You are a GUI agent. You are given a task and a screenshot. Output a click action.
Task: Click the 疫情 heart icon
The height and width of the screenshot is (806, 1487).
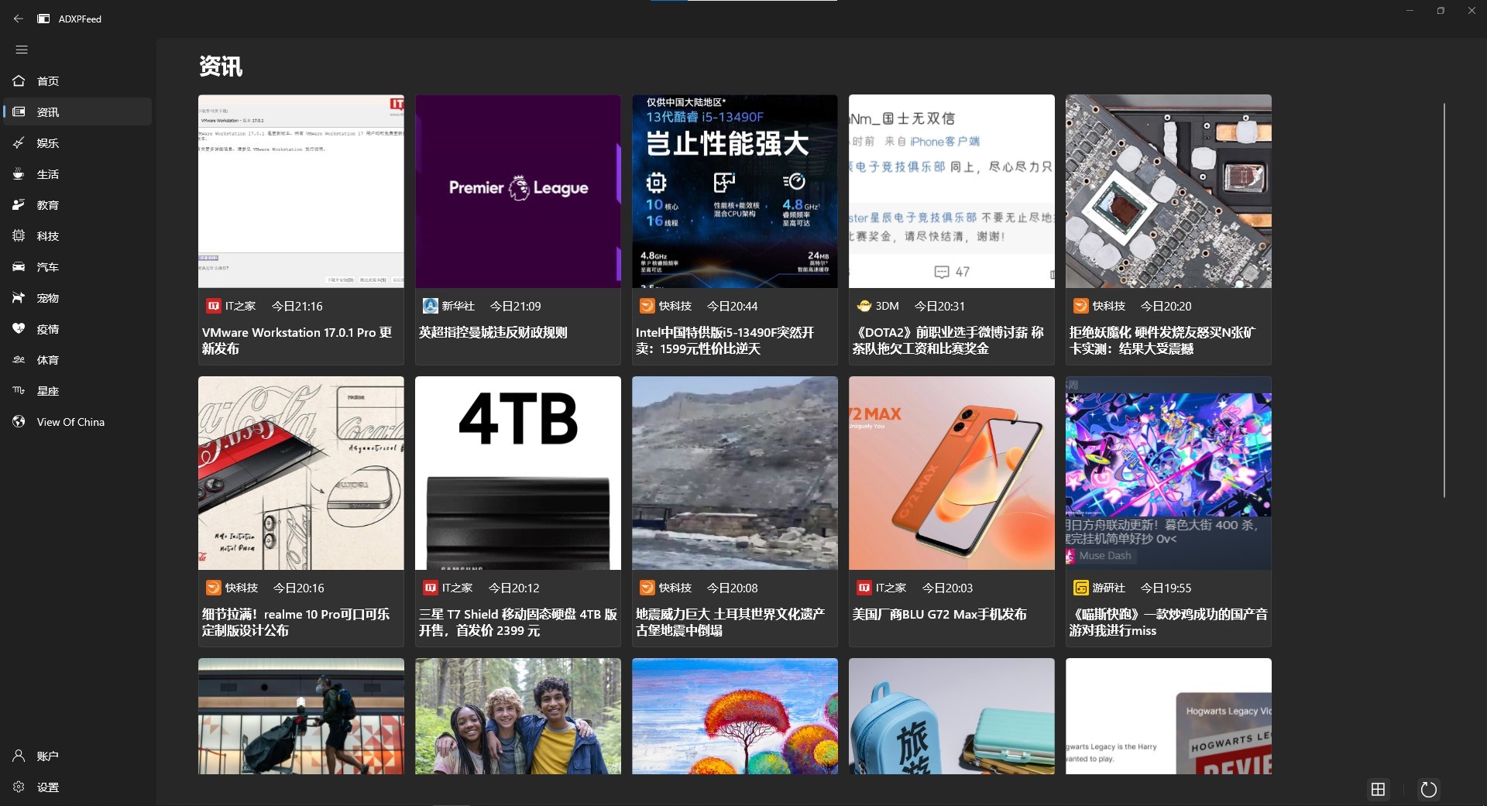pyautogui.click(x=19, y=328)
